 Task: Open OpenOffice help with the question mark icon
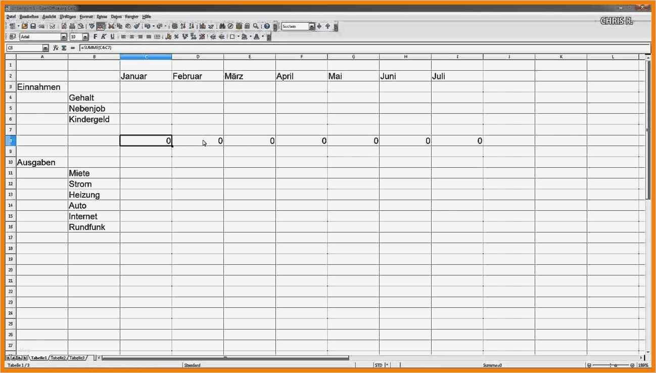point(267,26)
